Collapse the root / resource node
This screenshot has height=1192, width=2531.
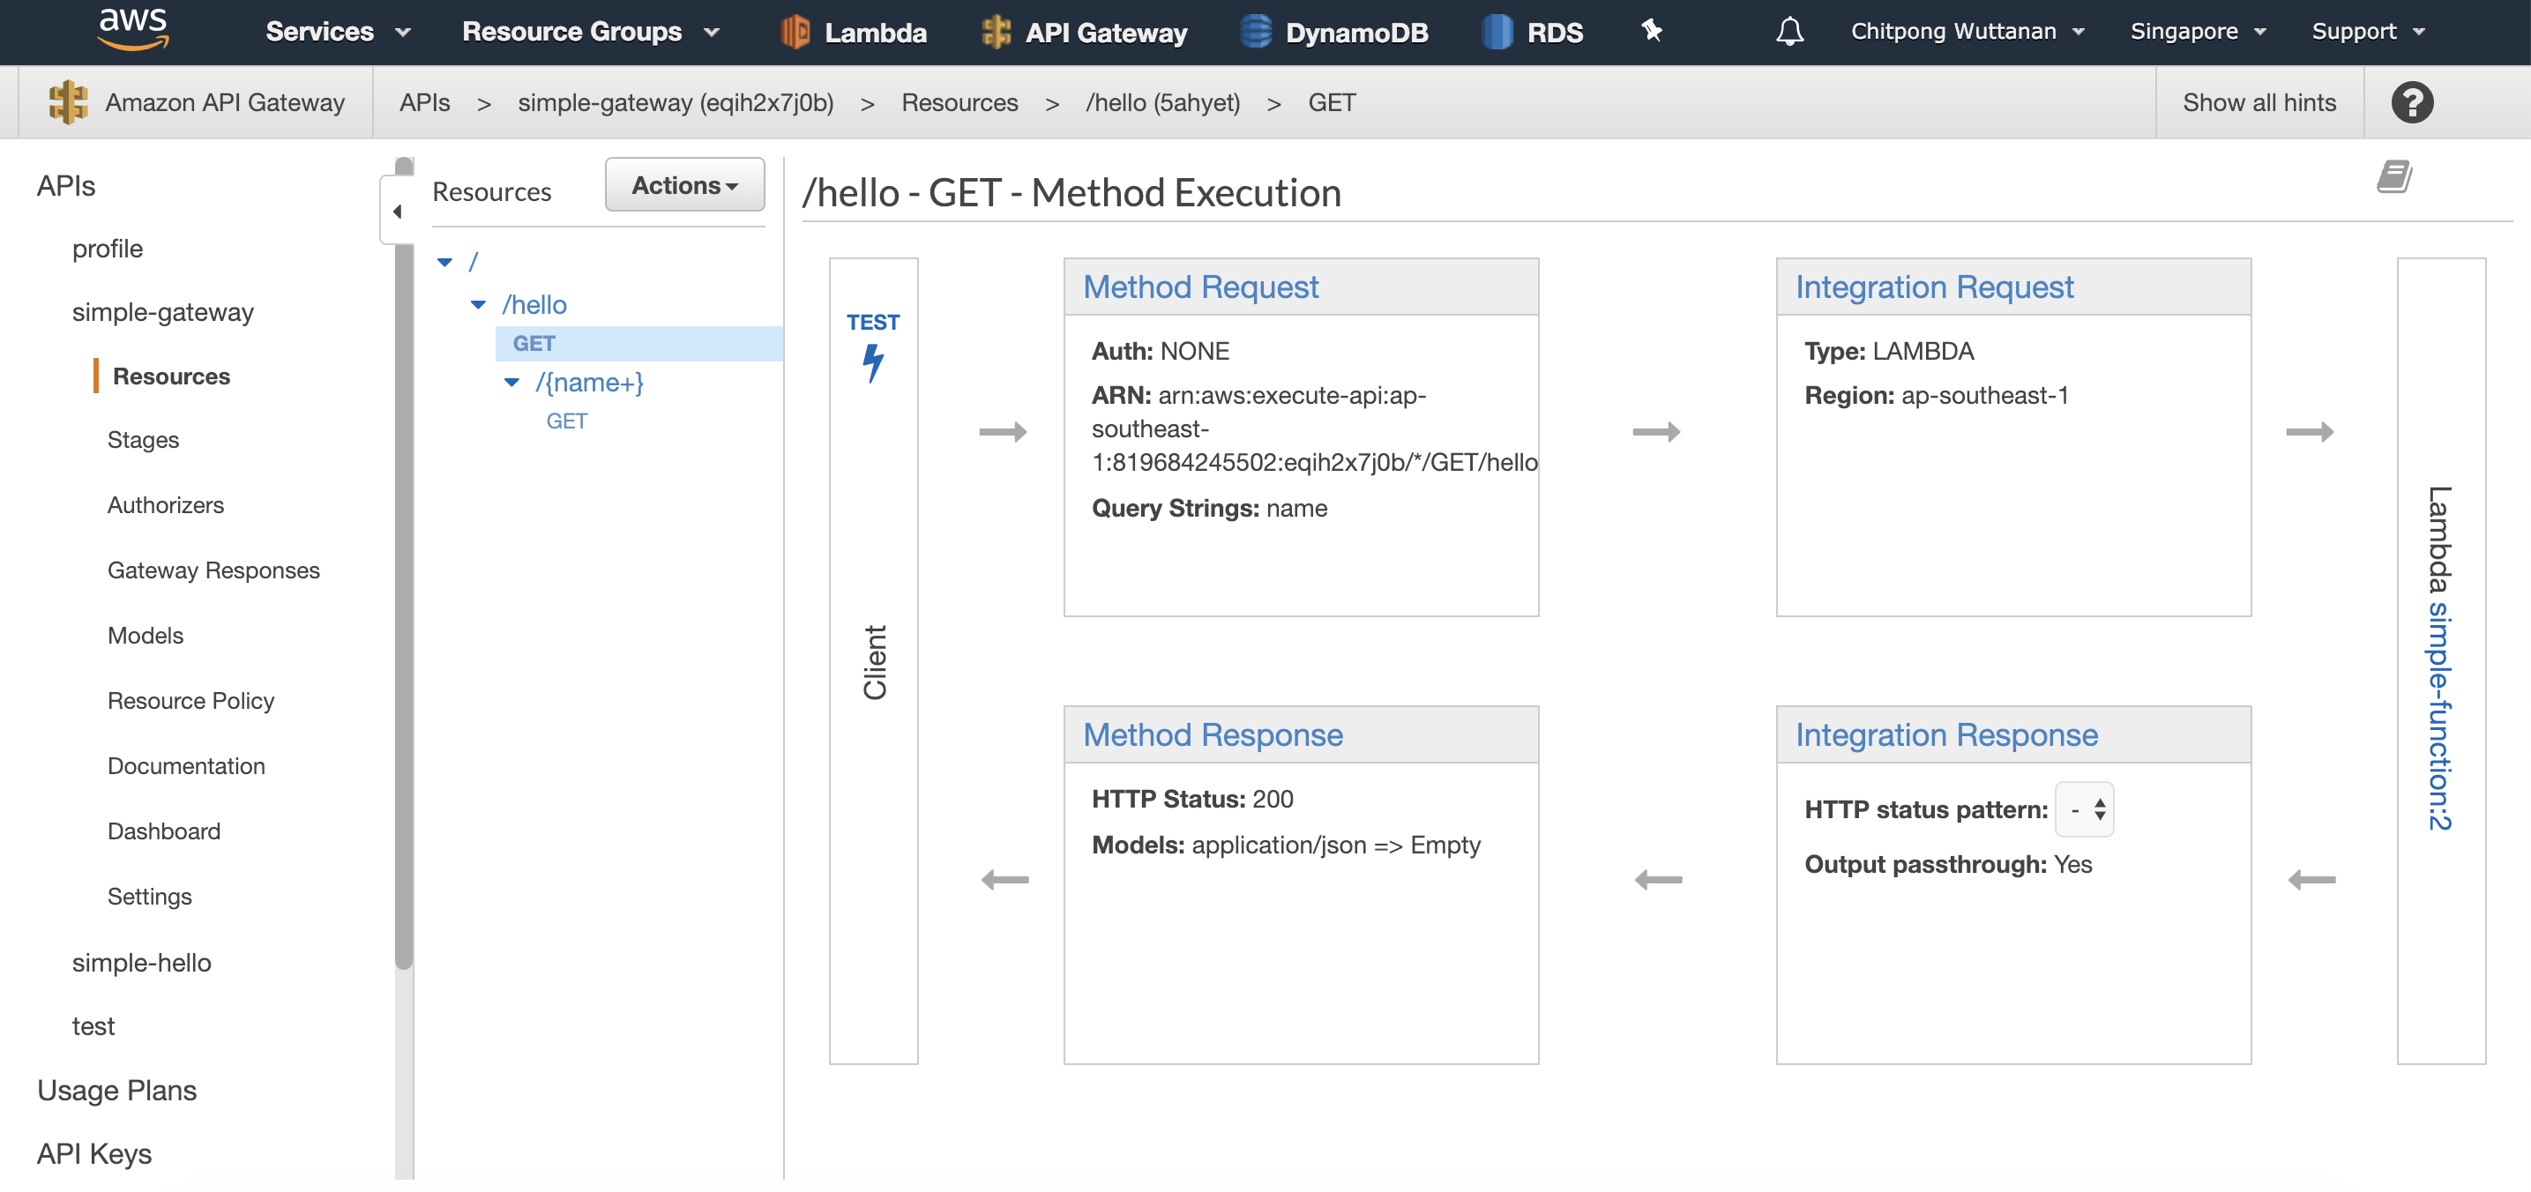point(445,262)
